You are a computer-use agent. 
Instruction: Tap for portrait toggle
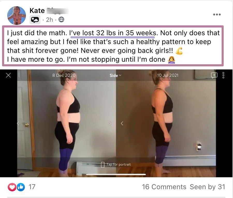(116, 165)
